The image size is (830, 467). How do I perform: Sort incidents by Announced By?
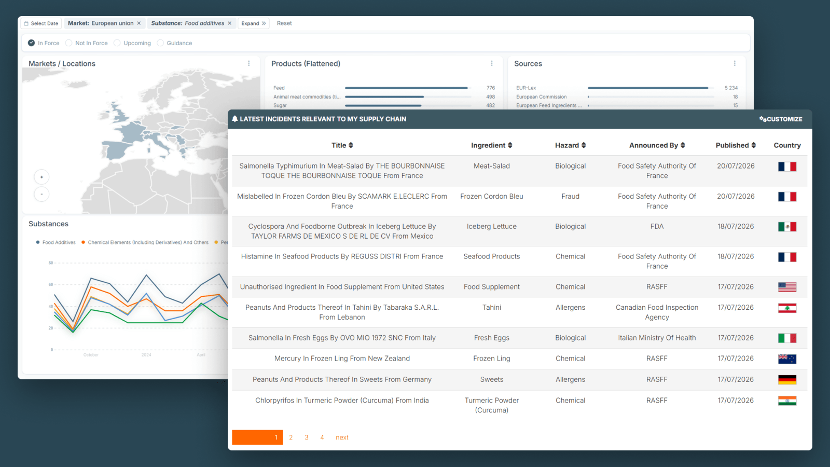[x=657, y=145]
